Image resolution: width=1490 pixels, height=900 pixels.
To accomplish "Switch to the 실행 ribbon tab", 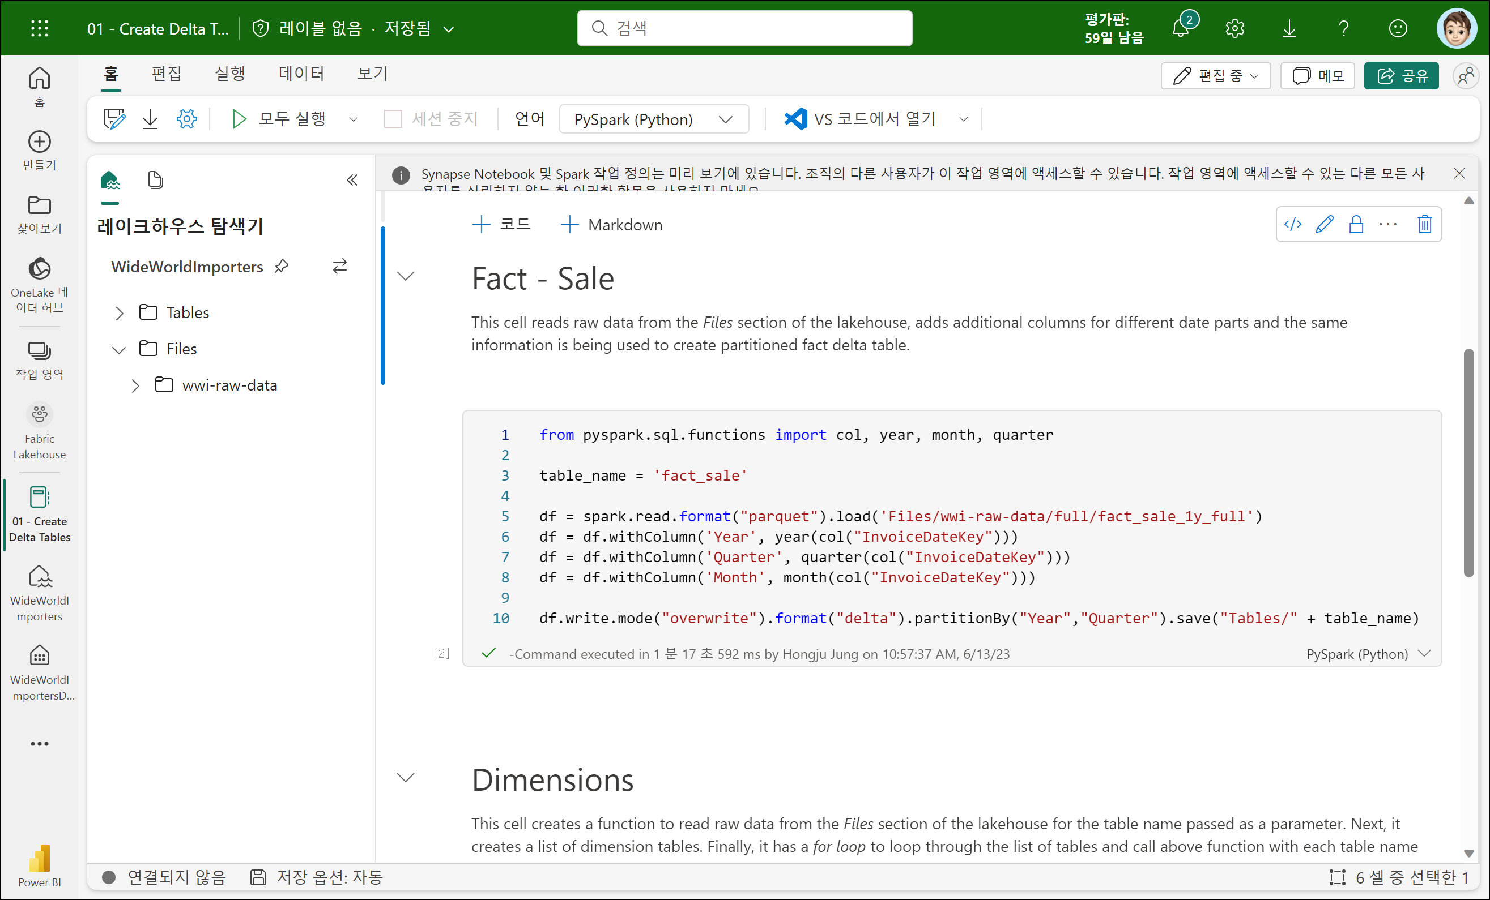I will click(x=230, y=74).
